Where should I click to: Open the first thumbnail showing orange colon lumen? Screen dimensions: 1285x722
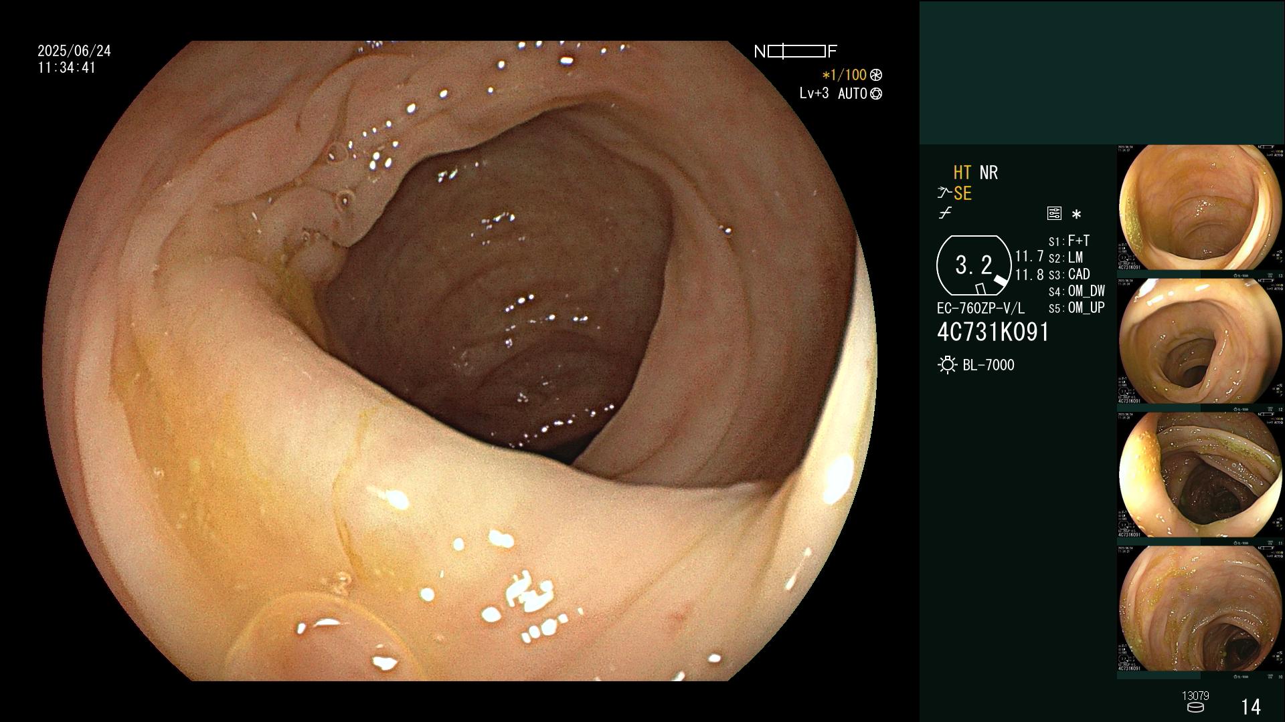click(1201, 207)
